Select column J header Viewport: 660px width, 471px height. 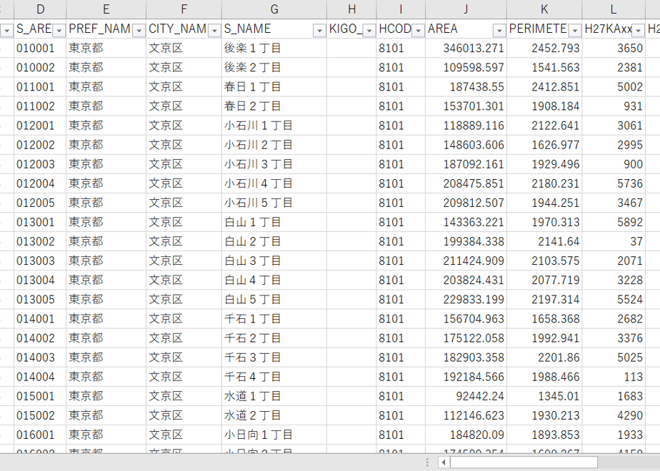(x=466, y=9)
